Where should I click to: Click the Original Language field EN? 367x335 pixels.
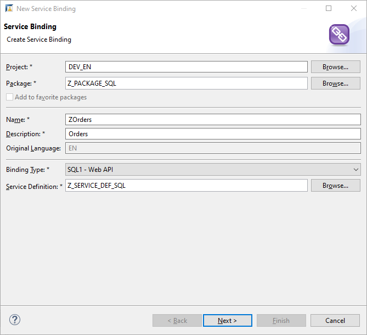(x=213, y=148)
